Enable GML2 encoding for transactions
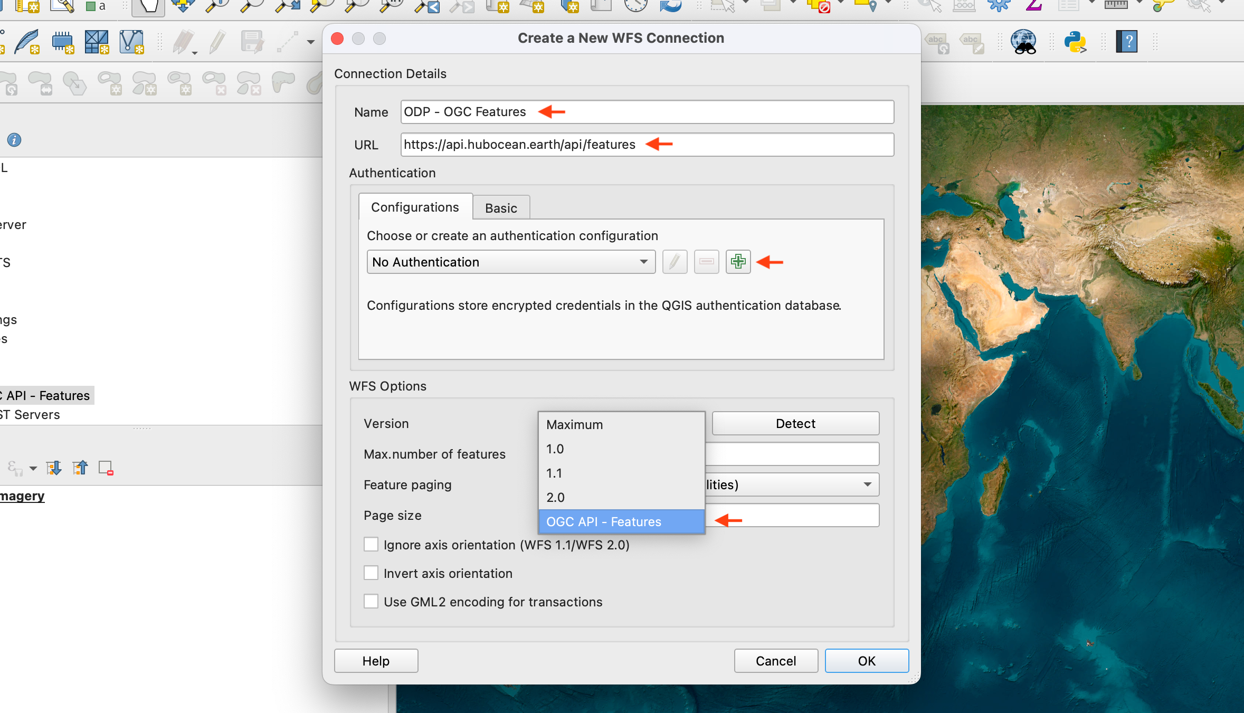Image resolution: width=1244 pixels, height=713 pixels. [371, 601]
